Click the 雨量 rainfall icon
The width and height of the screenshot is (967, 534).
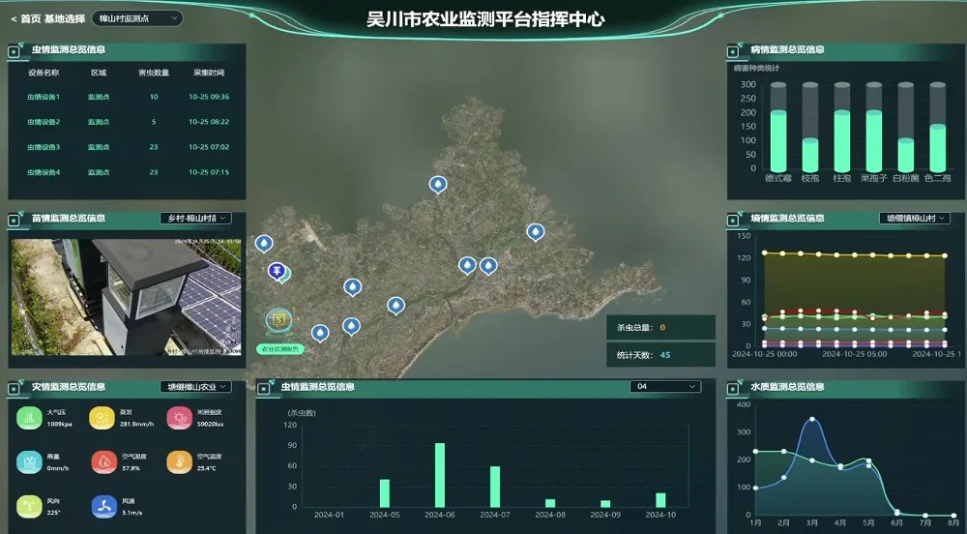[x=29, y=462]
